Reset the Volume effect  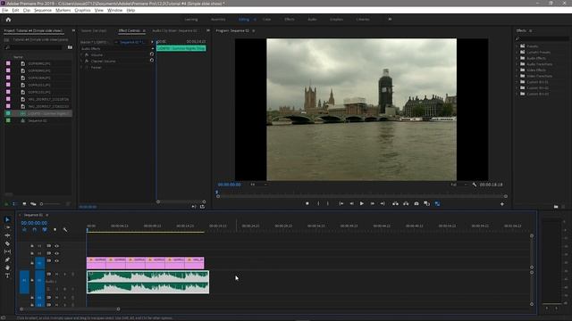[x=152, y=54]
